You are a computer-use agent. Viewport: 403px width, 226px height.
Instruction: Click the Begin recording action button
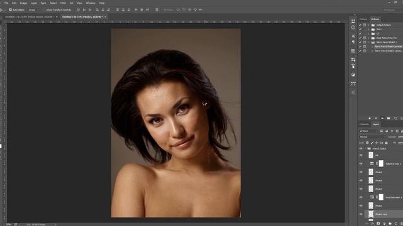[x=376, y=118]
